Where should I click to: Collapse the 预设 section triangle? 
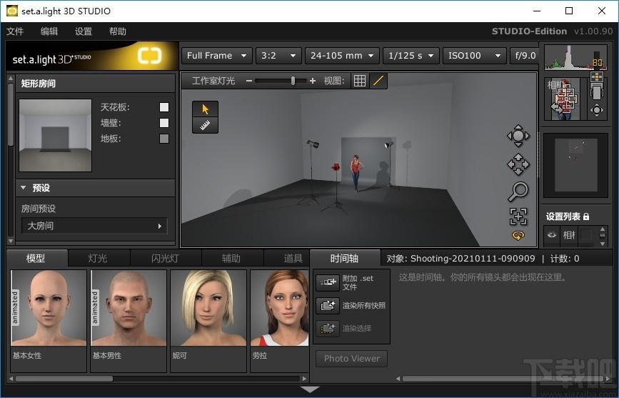coord(24,188)
